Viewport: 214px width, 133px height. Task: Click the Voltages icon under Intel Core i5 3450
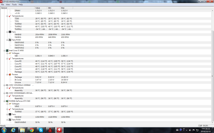click(x=10, y=53)
